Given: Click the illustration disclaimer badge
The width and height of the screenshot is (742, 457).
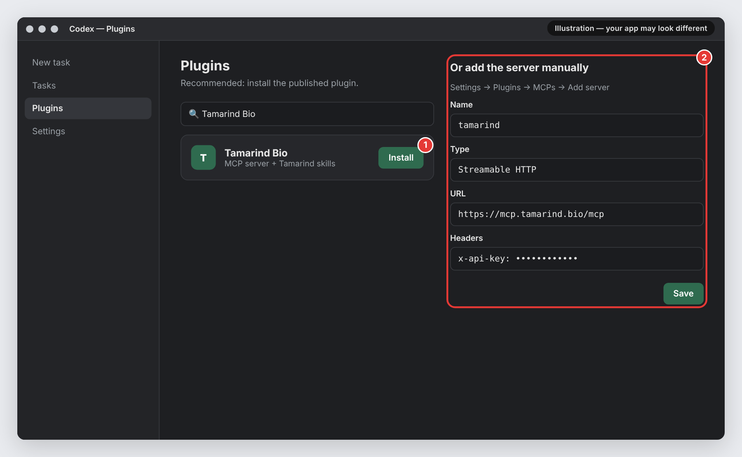Looking at the screenshot, I should tap(631, 28).
